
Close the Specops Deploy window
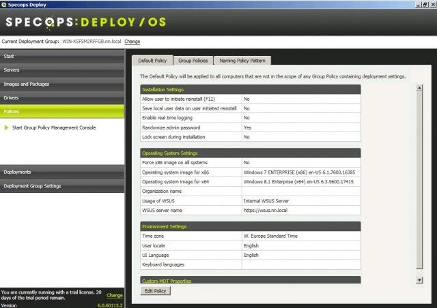coord(433,5)
